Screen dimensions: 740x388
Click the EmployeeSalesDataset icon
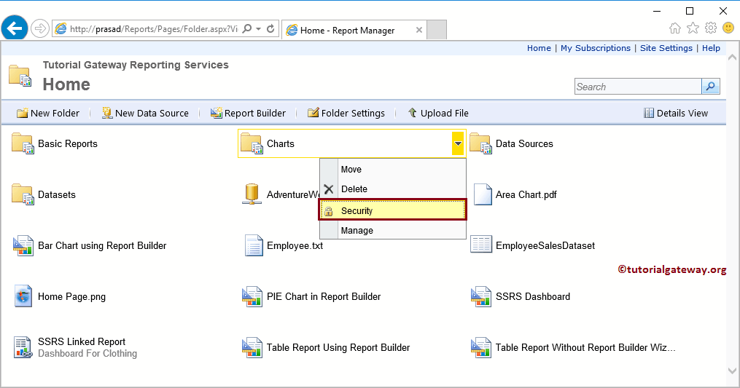click(x=481, y=245)
